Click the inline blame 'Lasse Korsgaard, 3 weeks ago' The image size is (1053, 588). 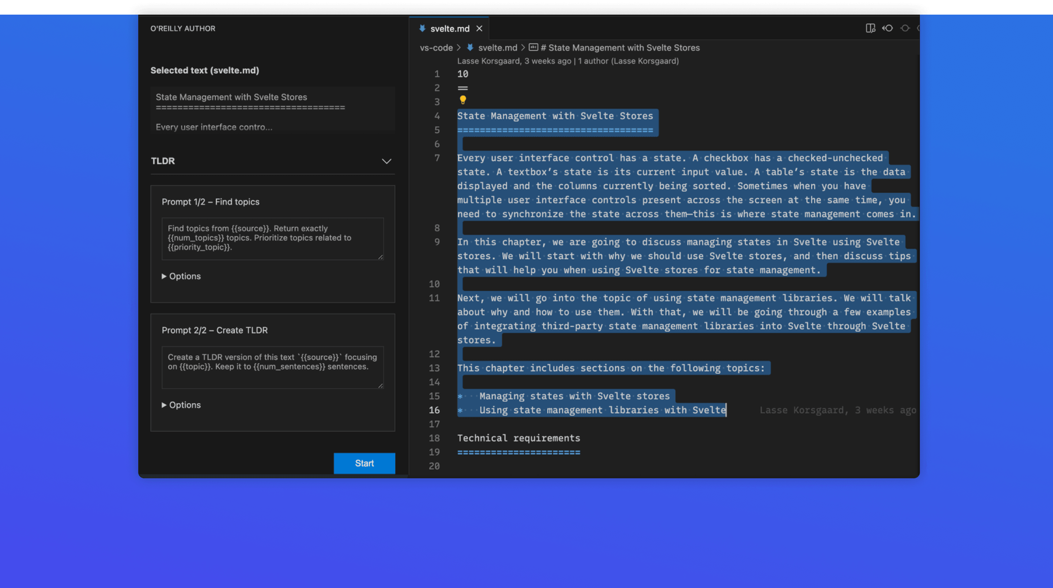coord(838,410)
